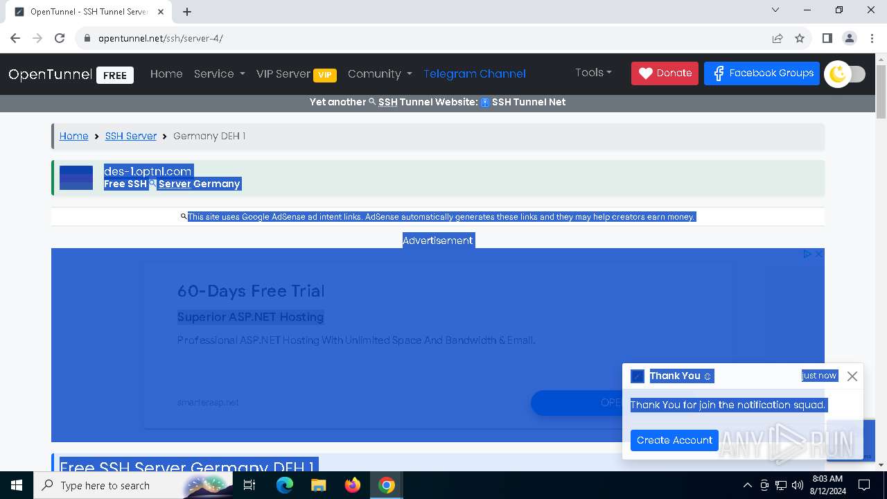Click Chrome taskbar icon
Viewport: 887px width, 499px height.
click(x=387, y=485)
